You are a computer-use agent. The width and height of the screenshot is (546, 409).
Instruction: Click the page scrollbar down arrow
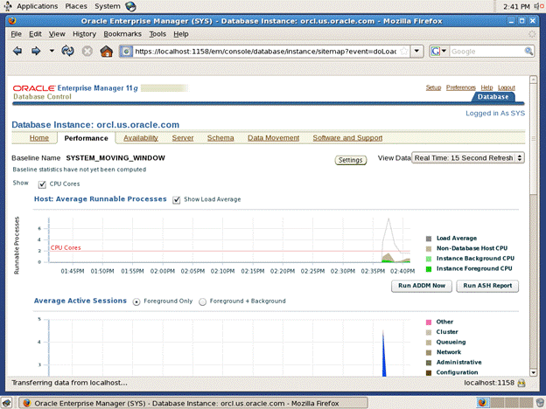[x=533, y=372]
